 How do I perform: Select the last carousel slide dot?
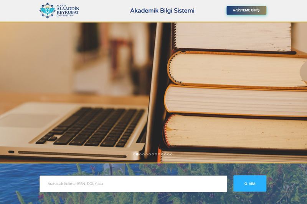pos(171,154)
